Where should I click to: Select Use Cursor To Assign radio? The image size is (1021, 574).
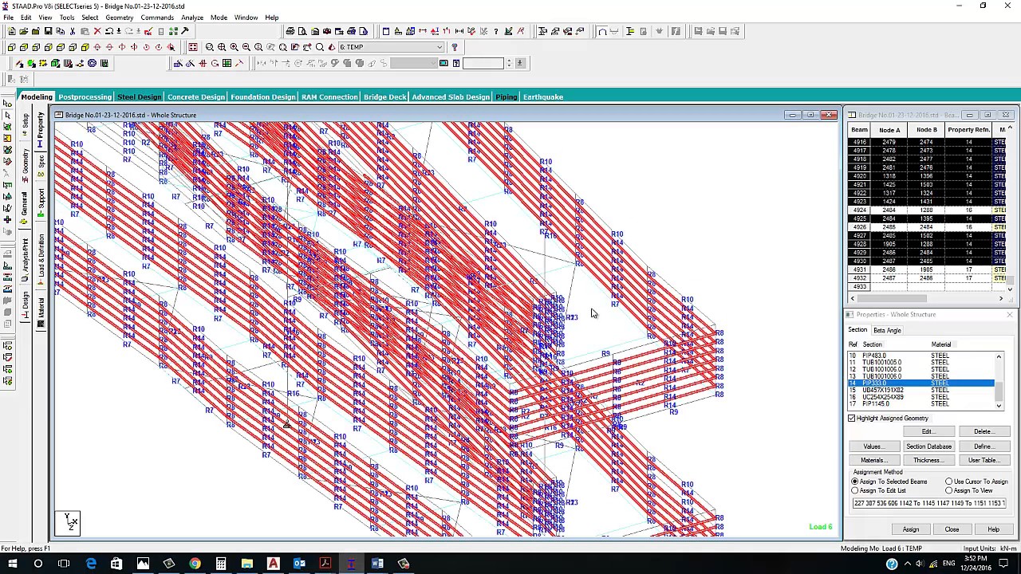[949, 482]
